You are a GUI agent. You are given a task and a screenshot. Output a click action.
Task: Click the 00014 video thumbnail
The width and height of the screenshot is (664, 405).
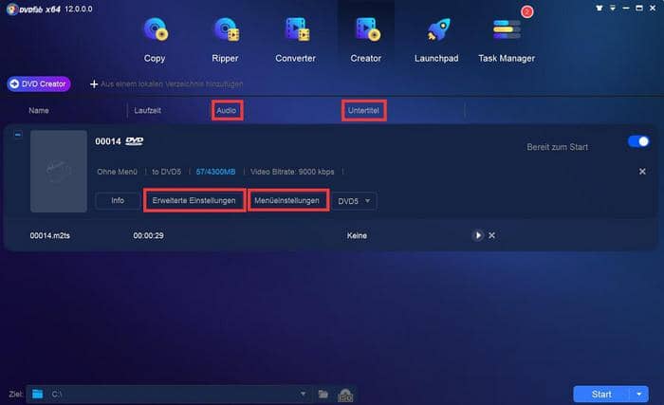[58, 171]
